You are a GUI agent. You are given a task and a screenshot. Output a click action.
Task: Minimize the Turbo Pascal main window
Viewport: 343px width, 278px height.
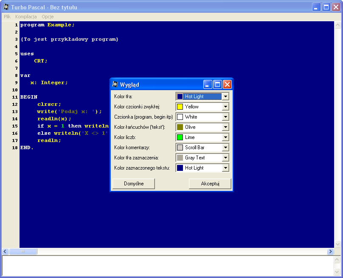point(316,7)
